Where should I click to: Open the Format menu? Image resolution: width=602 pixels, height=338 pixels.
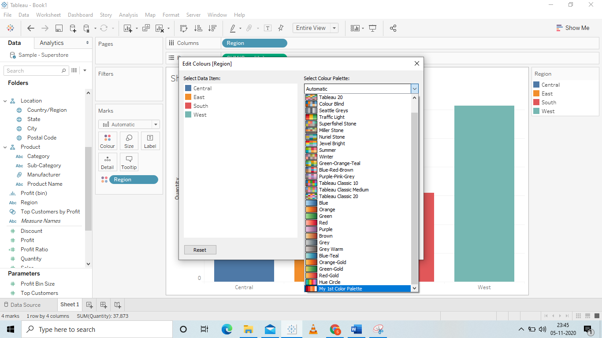[x=171, y=15]
